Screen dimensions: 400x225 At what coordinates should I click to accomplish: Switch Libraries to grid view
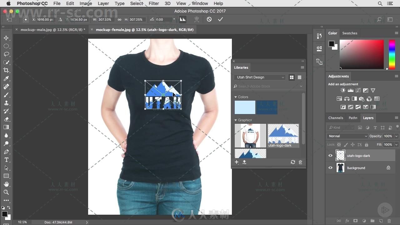point(292,77)
